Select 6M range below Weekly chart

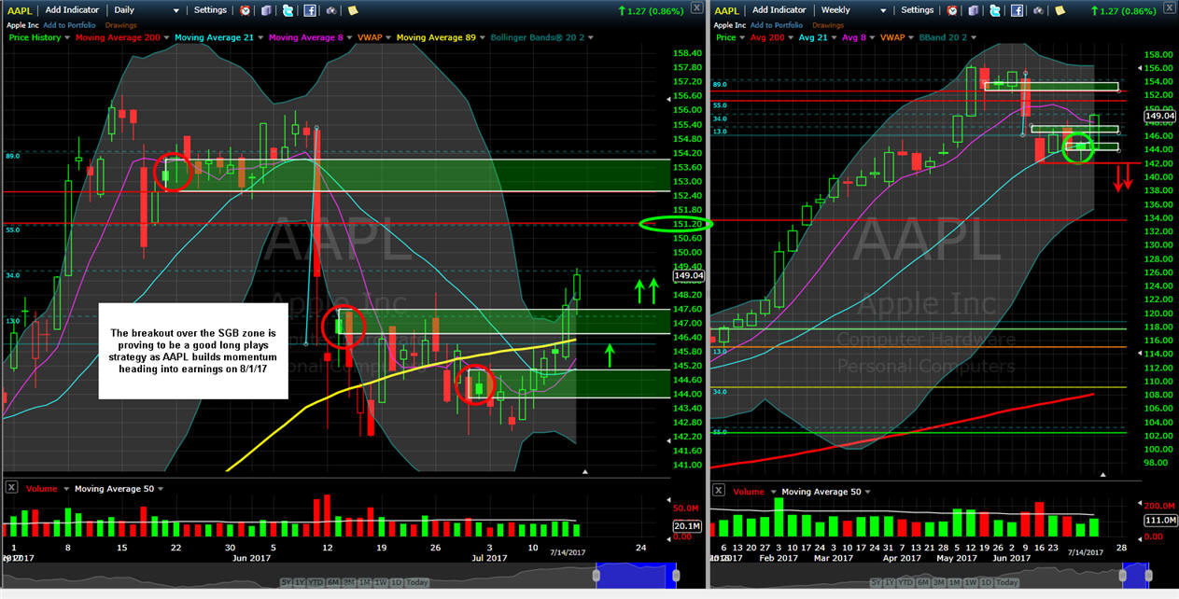coord(922,582)
